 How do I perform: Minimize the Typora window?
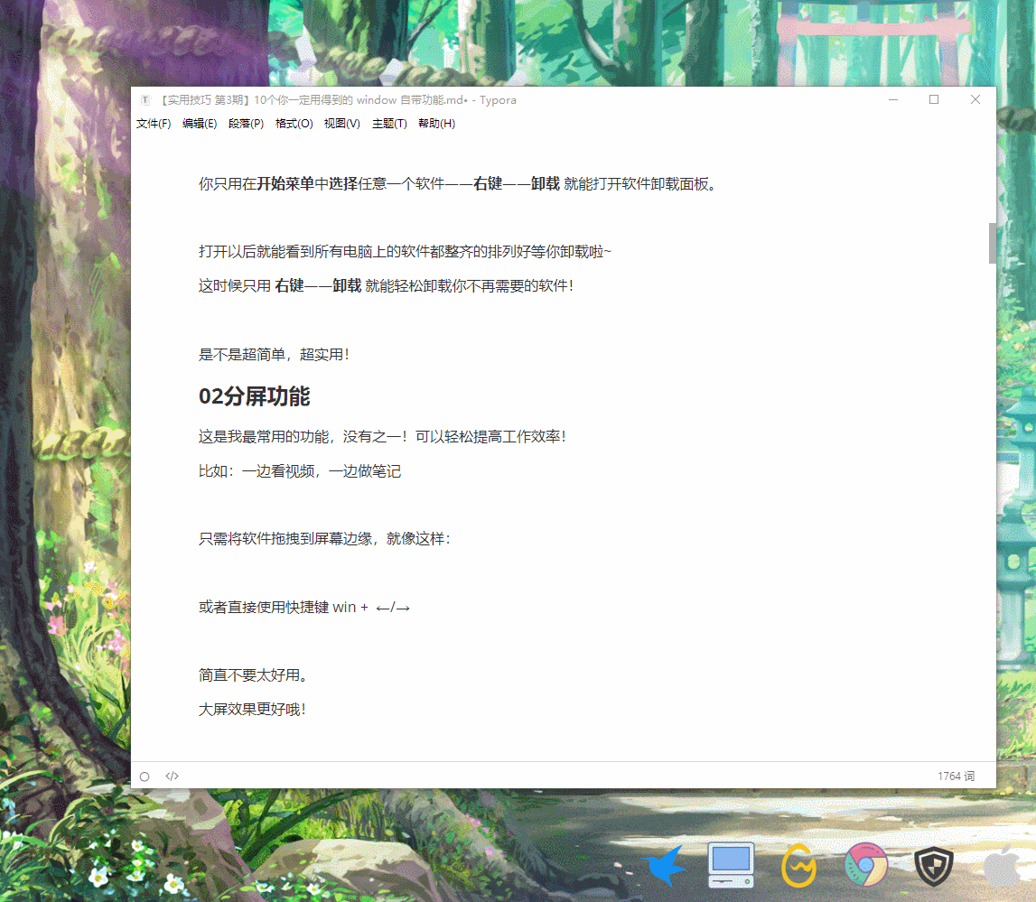point(893,99)
